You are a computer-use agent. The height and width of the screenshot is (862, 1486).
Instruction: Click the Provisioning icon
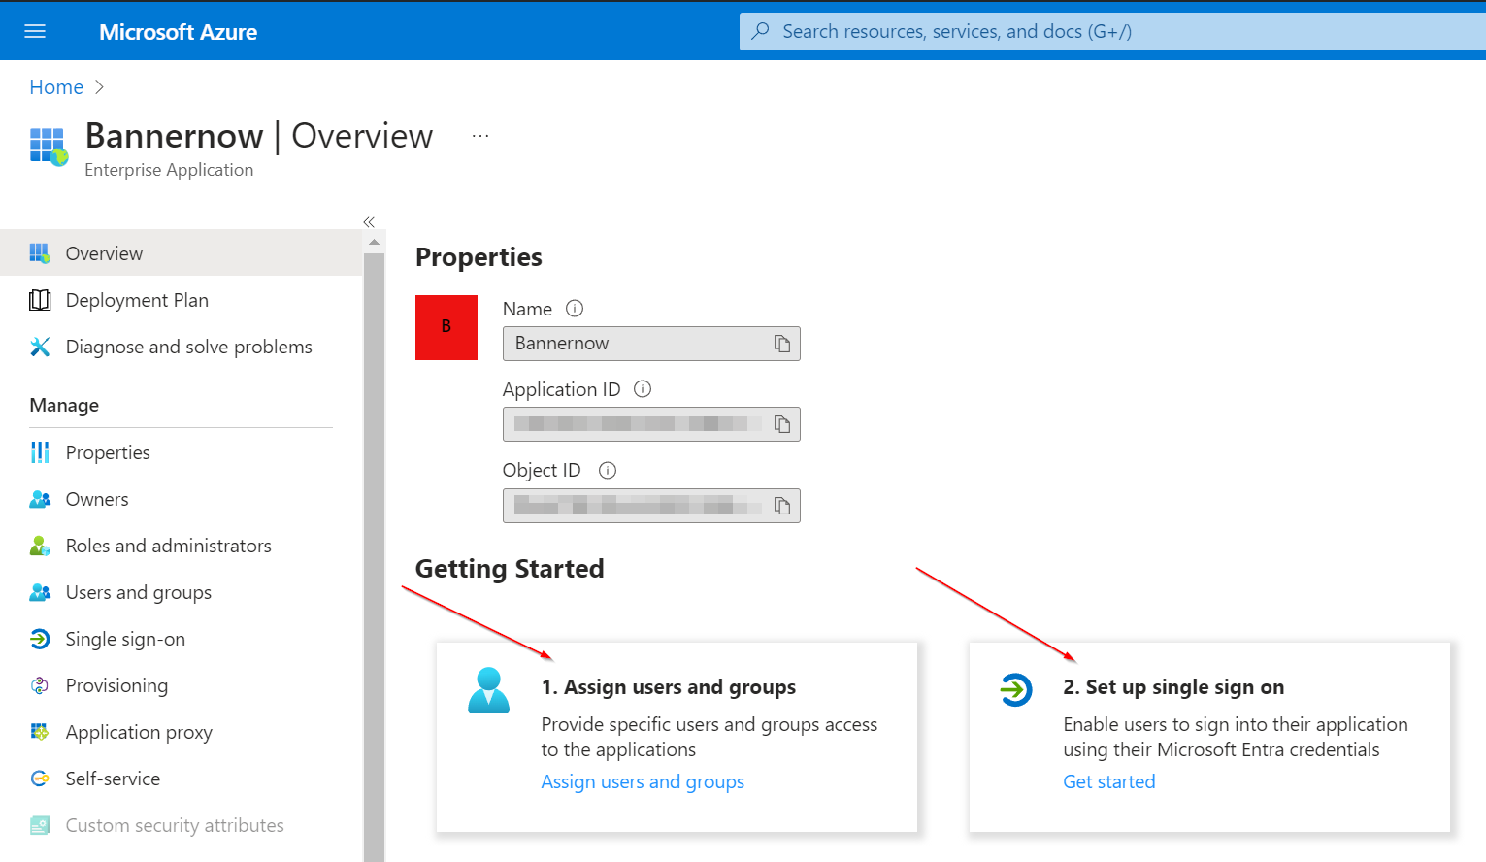pos(40,685)
